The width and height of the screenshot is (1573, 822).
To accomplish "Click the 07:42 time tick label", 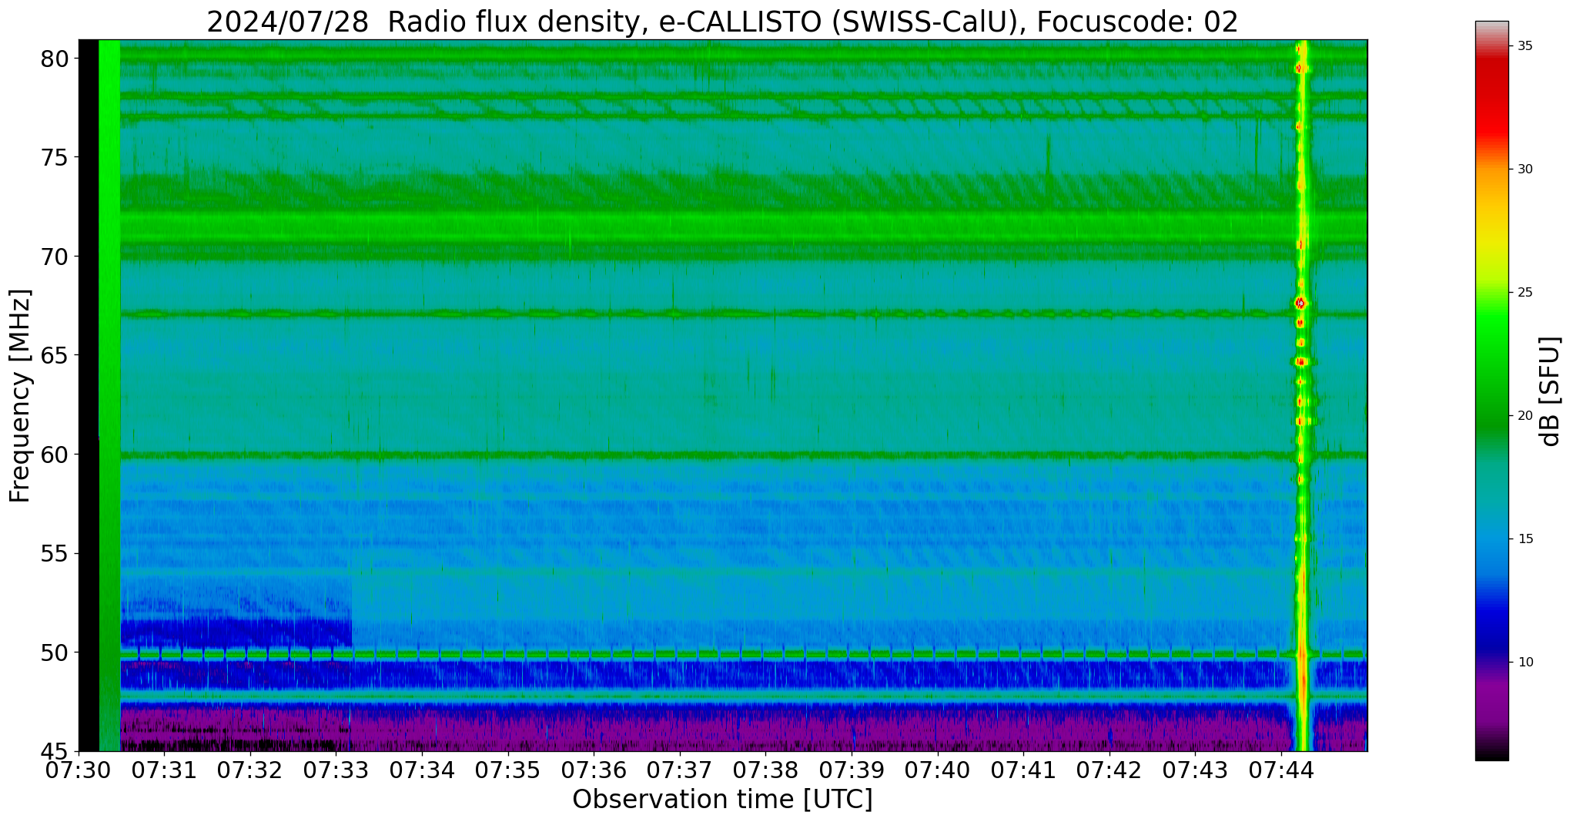I will 1109,770.
